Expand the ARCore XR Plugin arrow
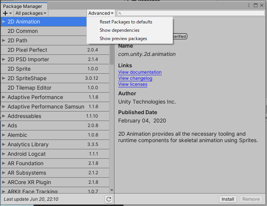Viewport: 267px width, 206px height. [3, 182]
